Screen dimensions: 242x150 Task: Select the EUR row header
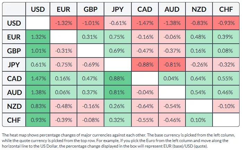(14, 37)
